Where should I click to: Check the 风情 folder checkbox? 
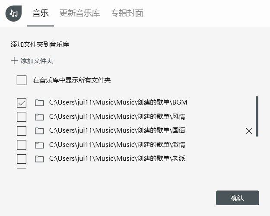coord(22,117)
